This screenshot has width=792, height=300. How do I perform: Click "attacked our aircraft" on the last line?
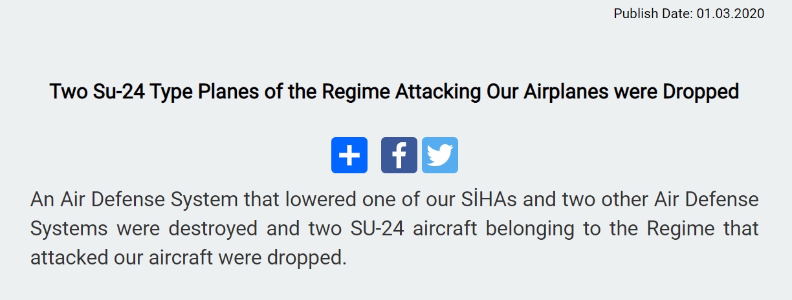click(121, 258)
